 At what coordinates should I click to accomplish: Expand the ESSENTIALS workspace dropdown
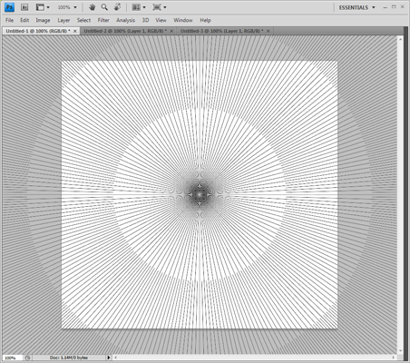click(356, 7)
